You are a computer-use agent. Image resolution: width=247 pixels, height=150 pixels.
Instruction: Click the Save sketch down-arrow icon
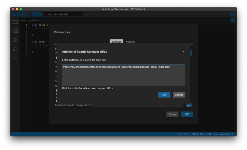tap(39, 14)
